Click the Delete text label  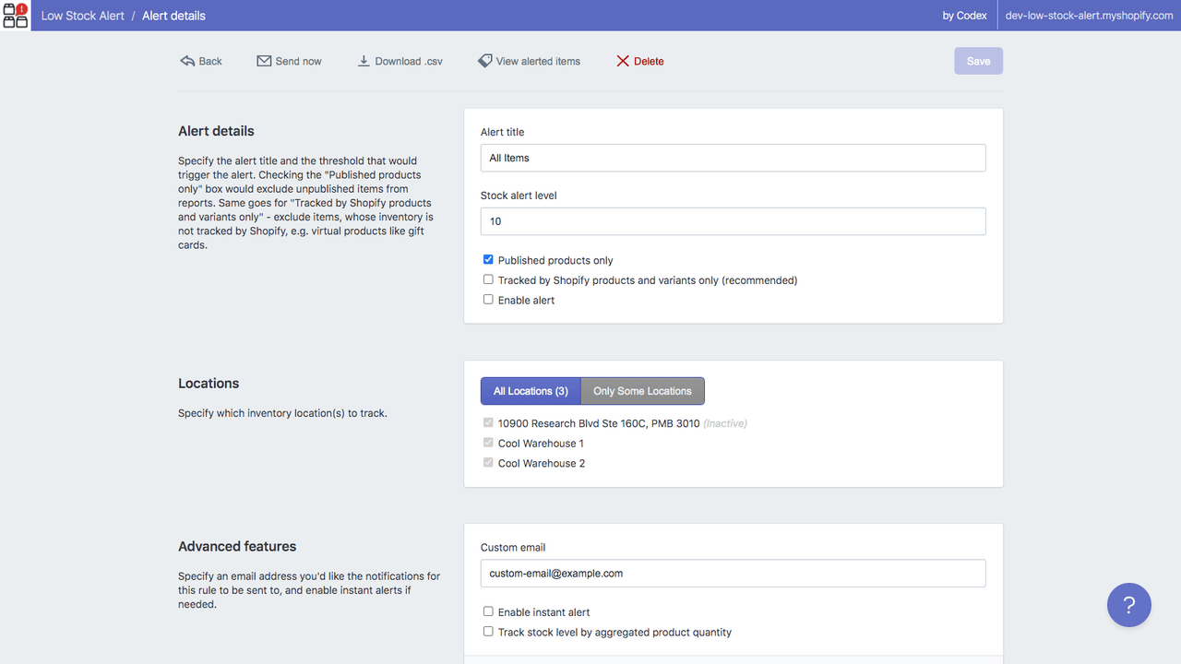click(x=649, y=61)
